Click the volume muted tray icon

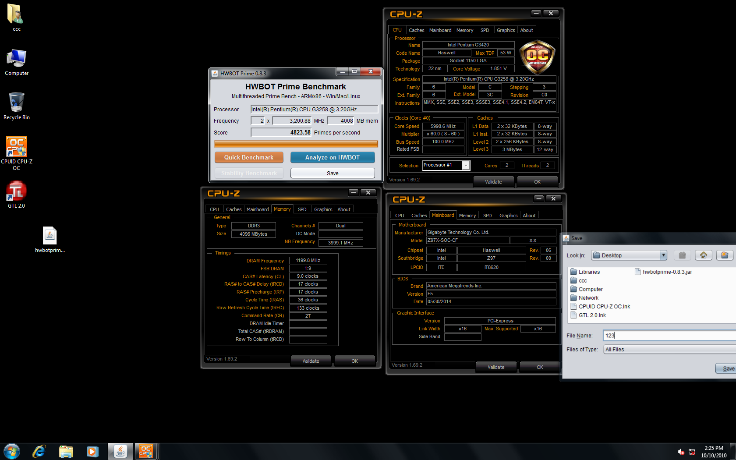681,452
